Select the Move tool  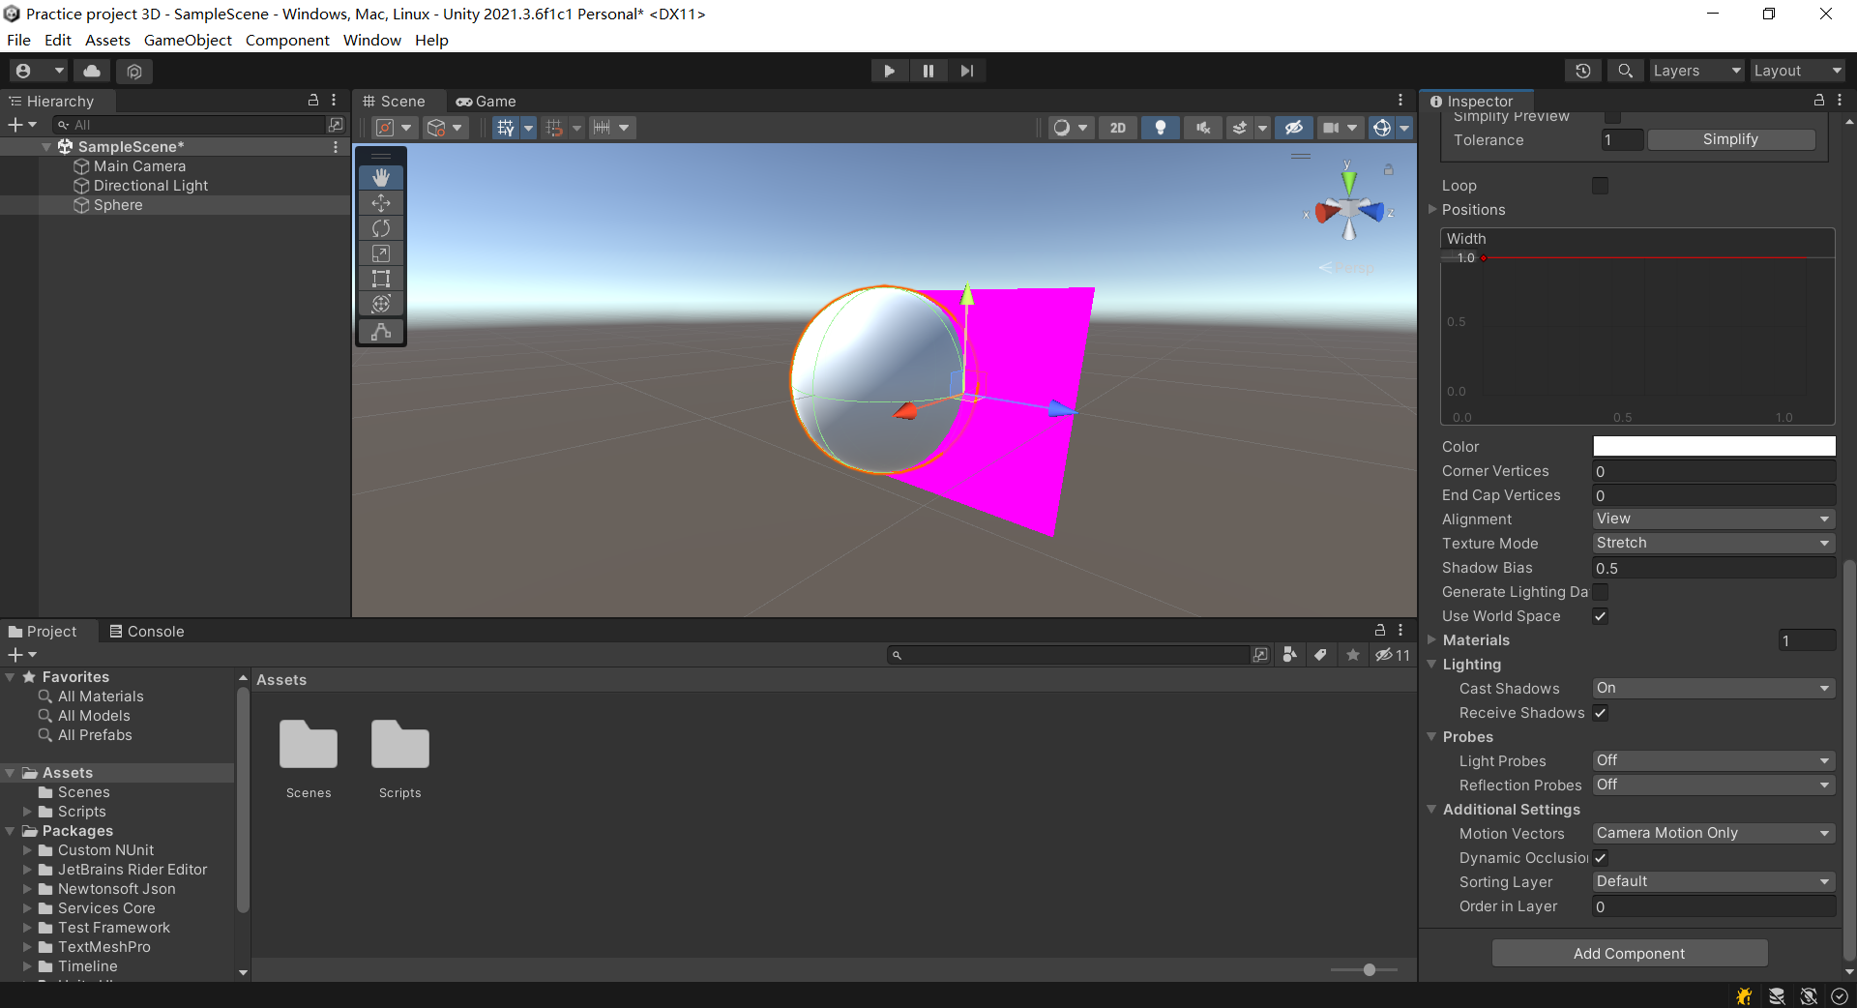click(381, 203)
